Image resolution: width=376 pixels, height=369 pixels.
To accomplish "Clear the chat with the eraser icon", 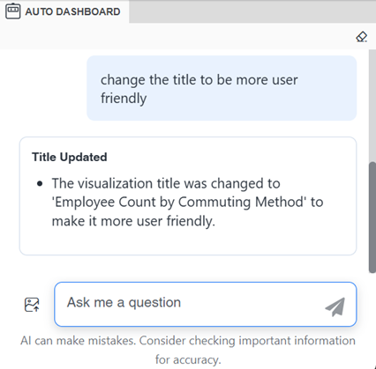I will tap(361, 37).
